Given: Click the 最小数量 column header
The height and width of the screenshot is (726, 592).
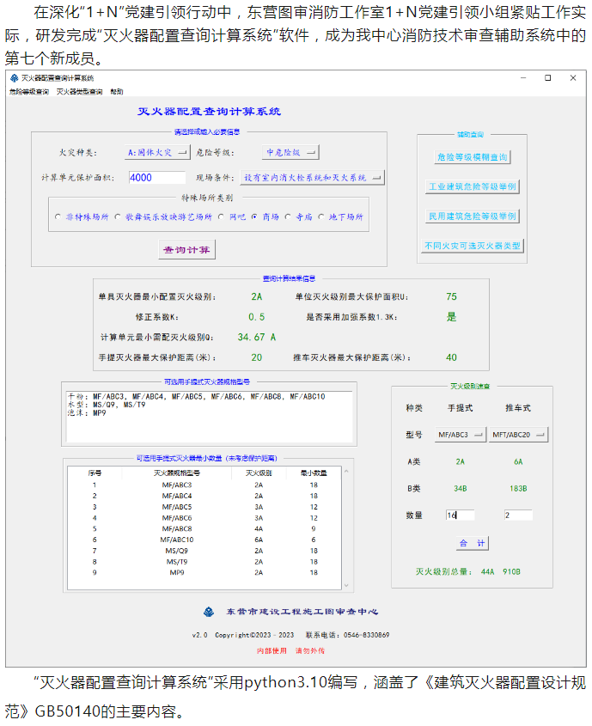Looking at the screenshot, I should [314, 473].
